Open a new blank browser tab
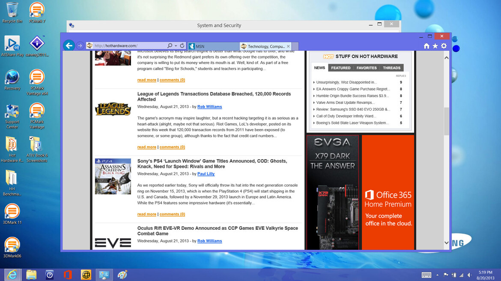The width and height of the screenshot is (501, 281). click(295, 46)
